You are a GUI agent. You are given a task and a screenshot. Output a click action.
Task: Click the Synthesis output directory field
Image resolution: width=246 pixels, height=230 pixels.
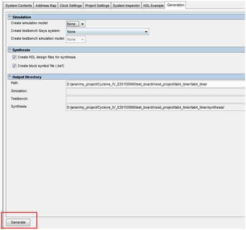point(155,107)
